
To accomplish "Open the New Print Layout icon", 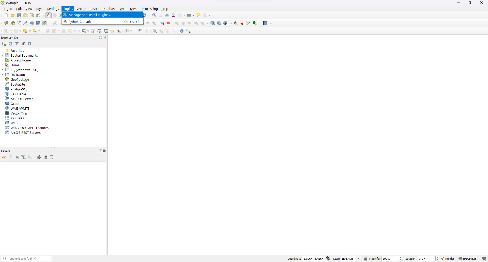I will (x=25, y=15).
